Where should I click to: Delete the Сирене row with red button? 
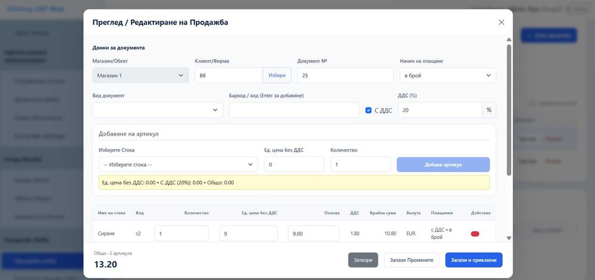[475, 234]
